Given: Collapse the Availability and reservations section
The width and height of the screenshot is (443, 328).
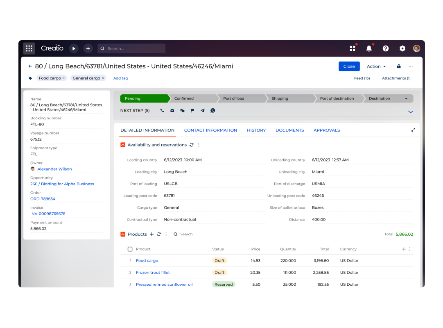Looking at the screenshot, I should pyautogui.click(x=123, y=145).
